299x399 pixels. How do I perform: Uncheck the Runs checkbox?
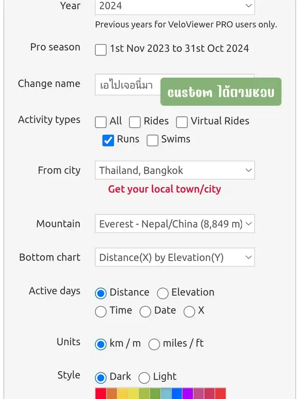(108, 140)
